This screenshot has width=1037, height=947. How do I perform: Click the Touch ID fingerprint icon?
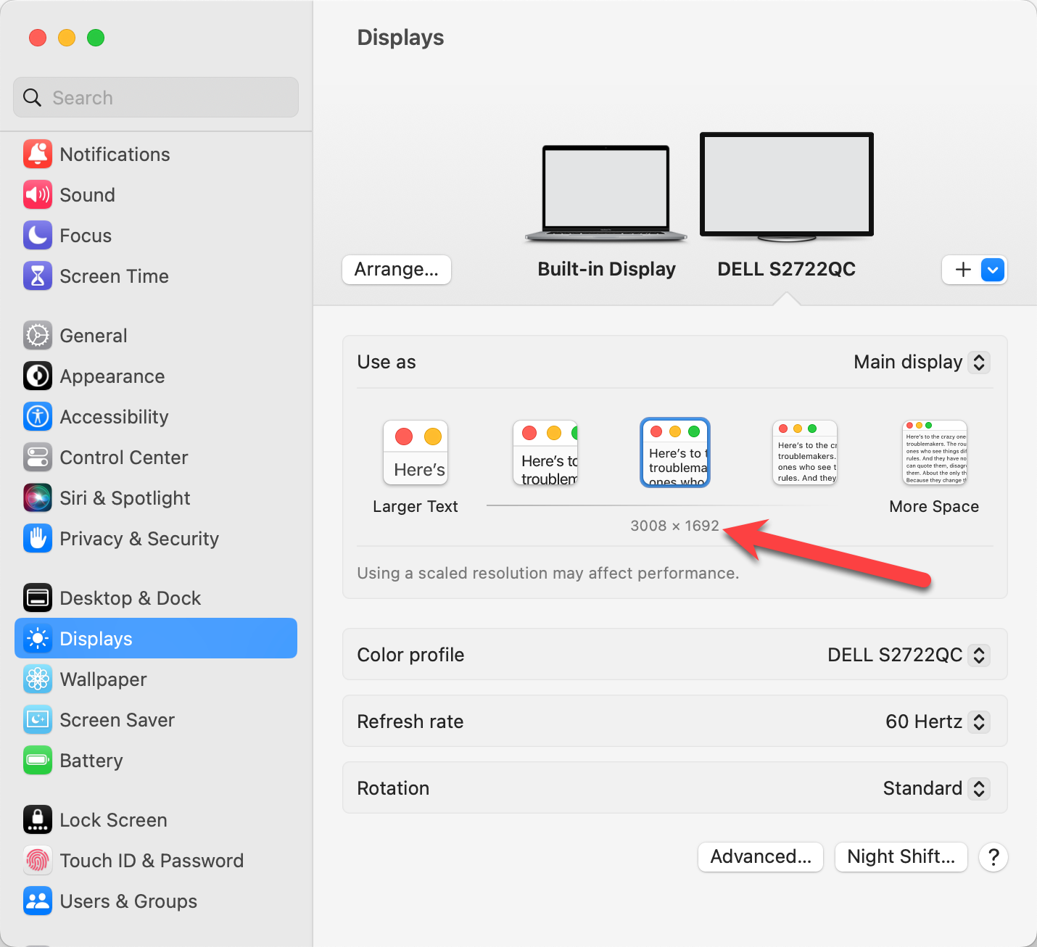38,861
